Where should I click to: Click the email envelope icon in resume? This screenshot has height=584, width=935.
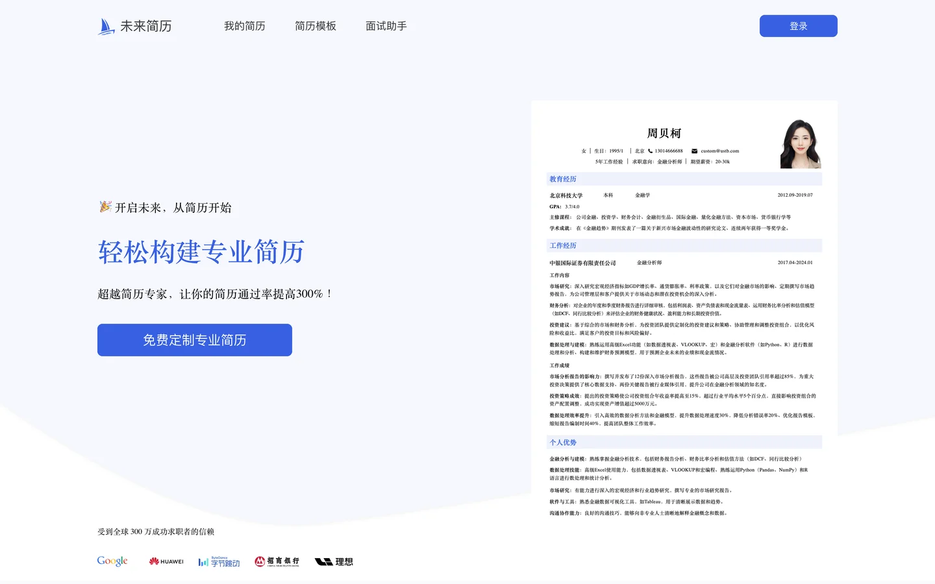pyautogui.click(x=694, y=151)
